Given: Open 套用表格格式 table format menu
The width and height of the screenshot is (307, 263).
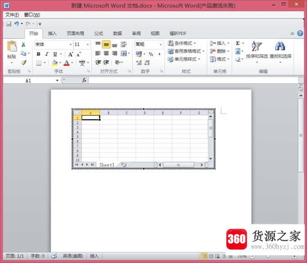Looking at the screenshot, I should [x=186, y=51].
